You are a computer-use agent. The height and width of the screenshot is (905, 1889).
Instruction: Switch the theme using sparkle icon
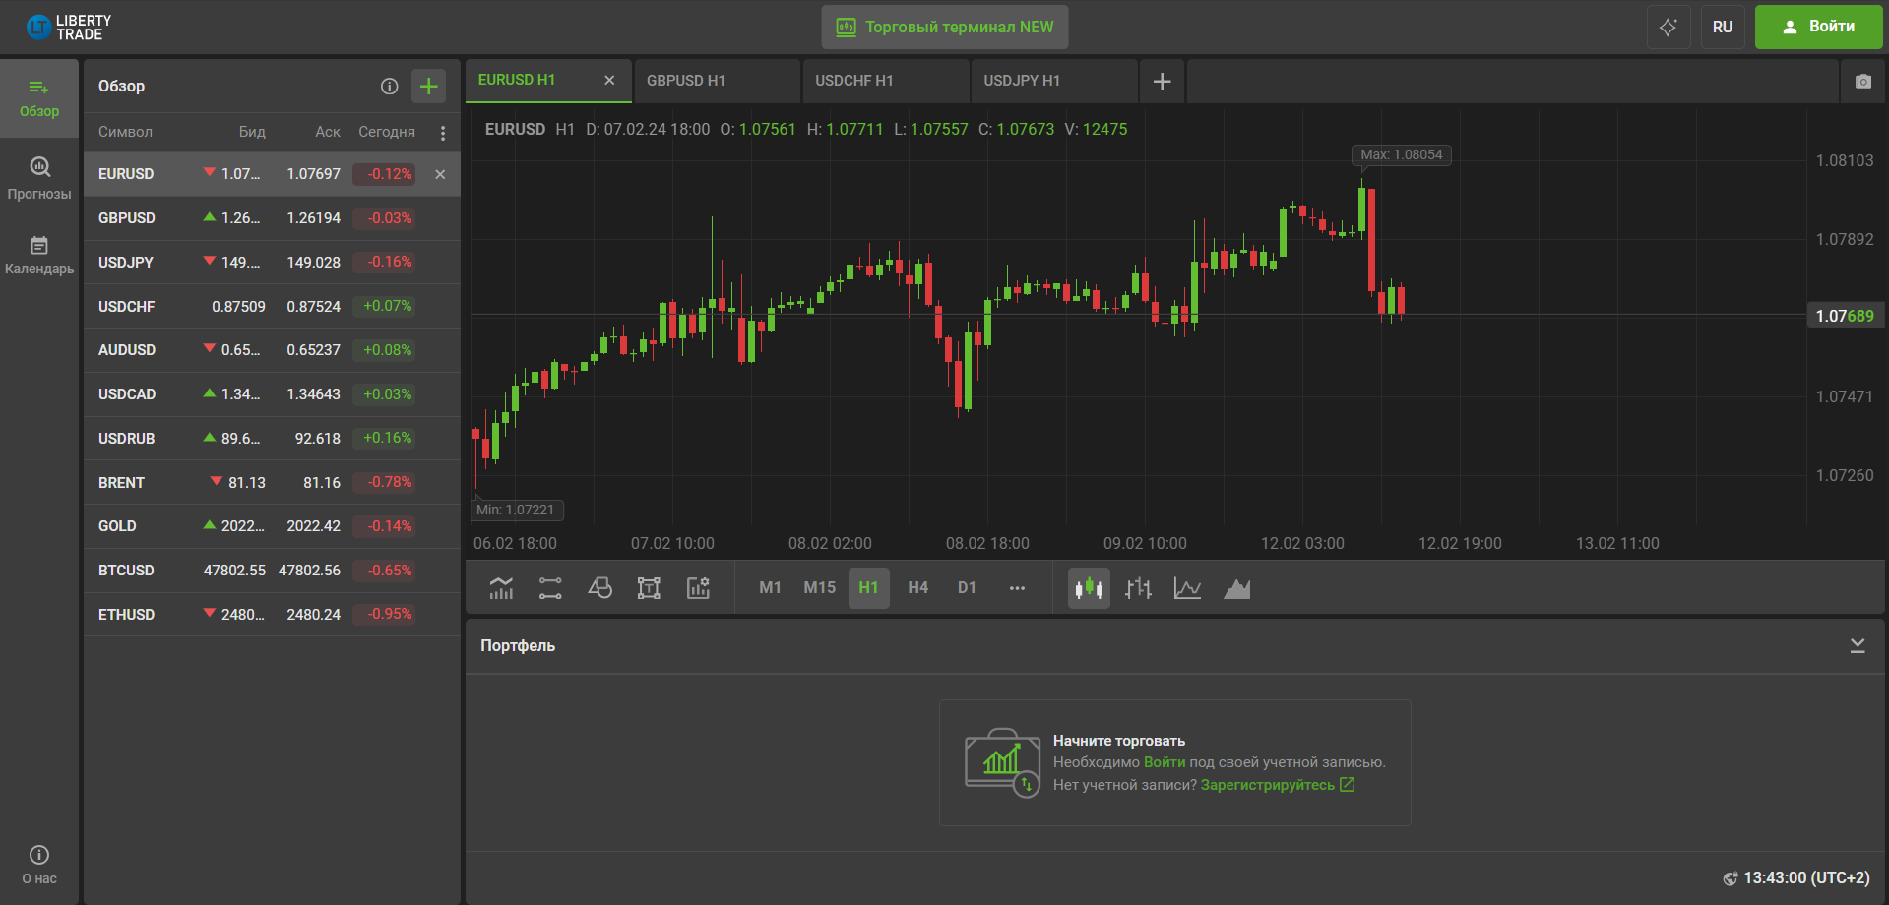click(x=1668, y=28)
